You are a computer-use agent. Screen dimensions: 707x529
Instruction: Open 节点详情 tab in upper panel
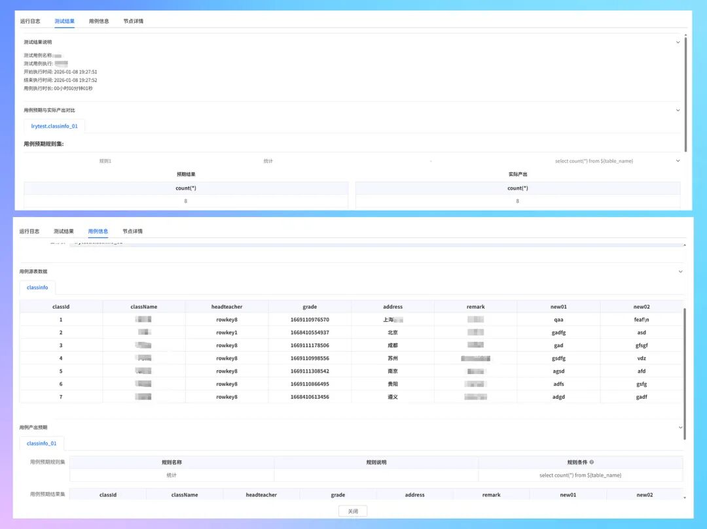[x=133, y=21]
